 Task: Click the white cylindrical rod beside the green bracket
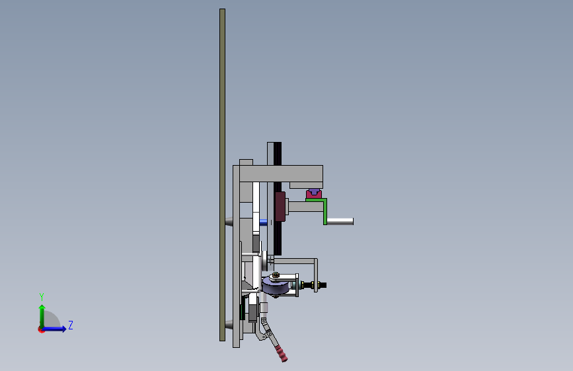[340, 221]
